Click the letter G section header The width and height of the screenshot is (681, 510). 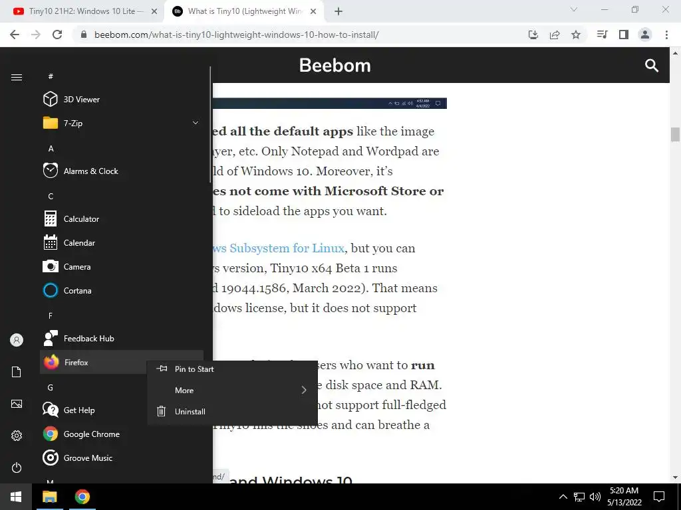coord(51,387)
